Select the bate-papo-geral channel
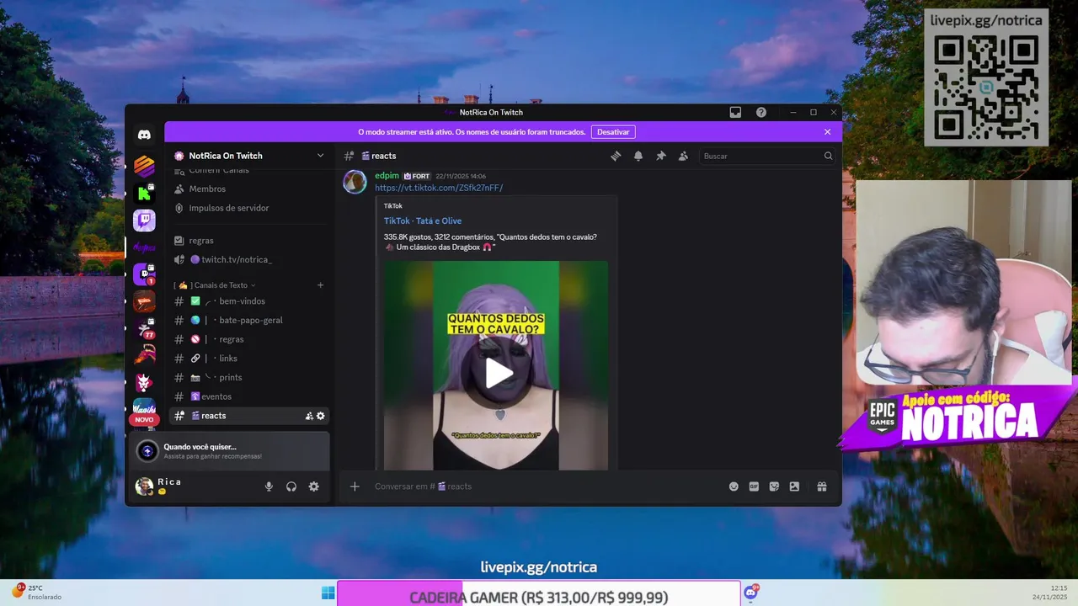 (x=248, y=321)
